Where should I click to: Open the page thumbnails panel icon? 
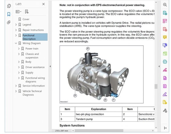(x=9, y=6)
